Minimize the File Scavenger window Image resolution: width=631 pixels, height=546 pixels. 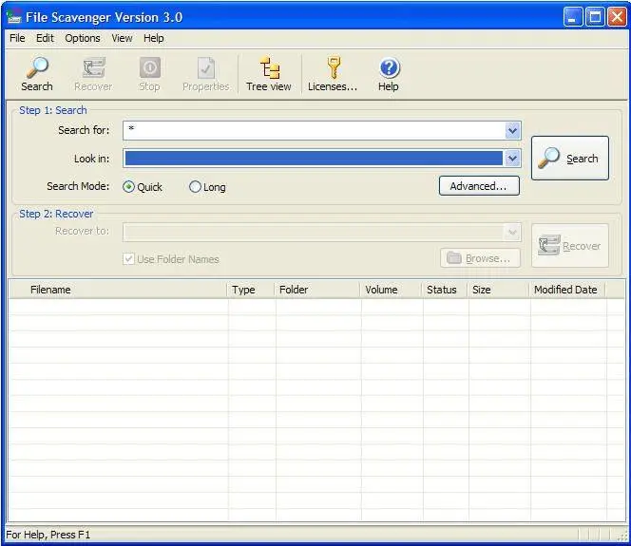[x=573, y=17]
